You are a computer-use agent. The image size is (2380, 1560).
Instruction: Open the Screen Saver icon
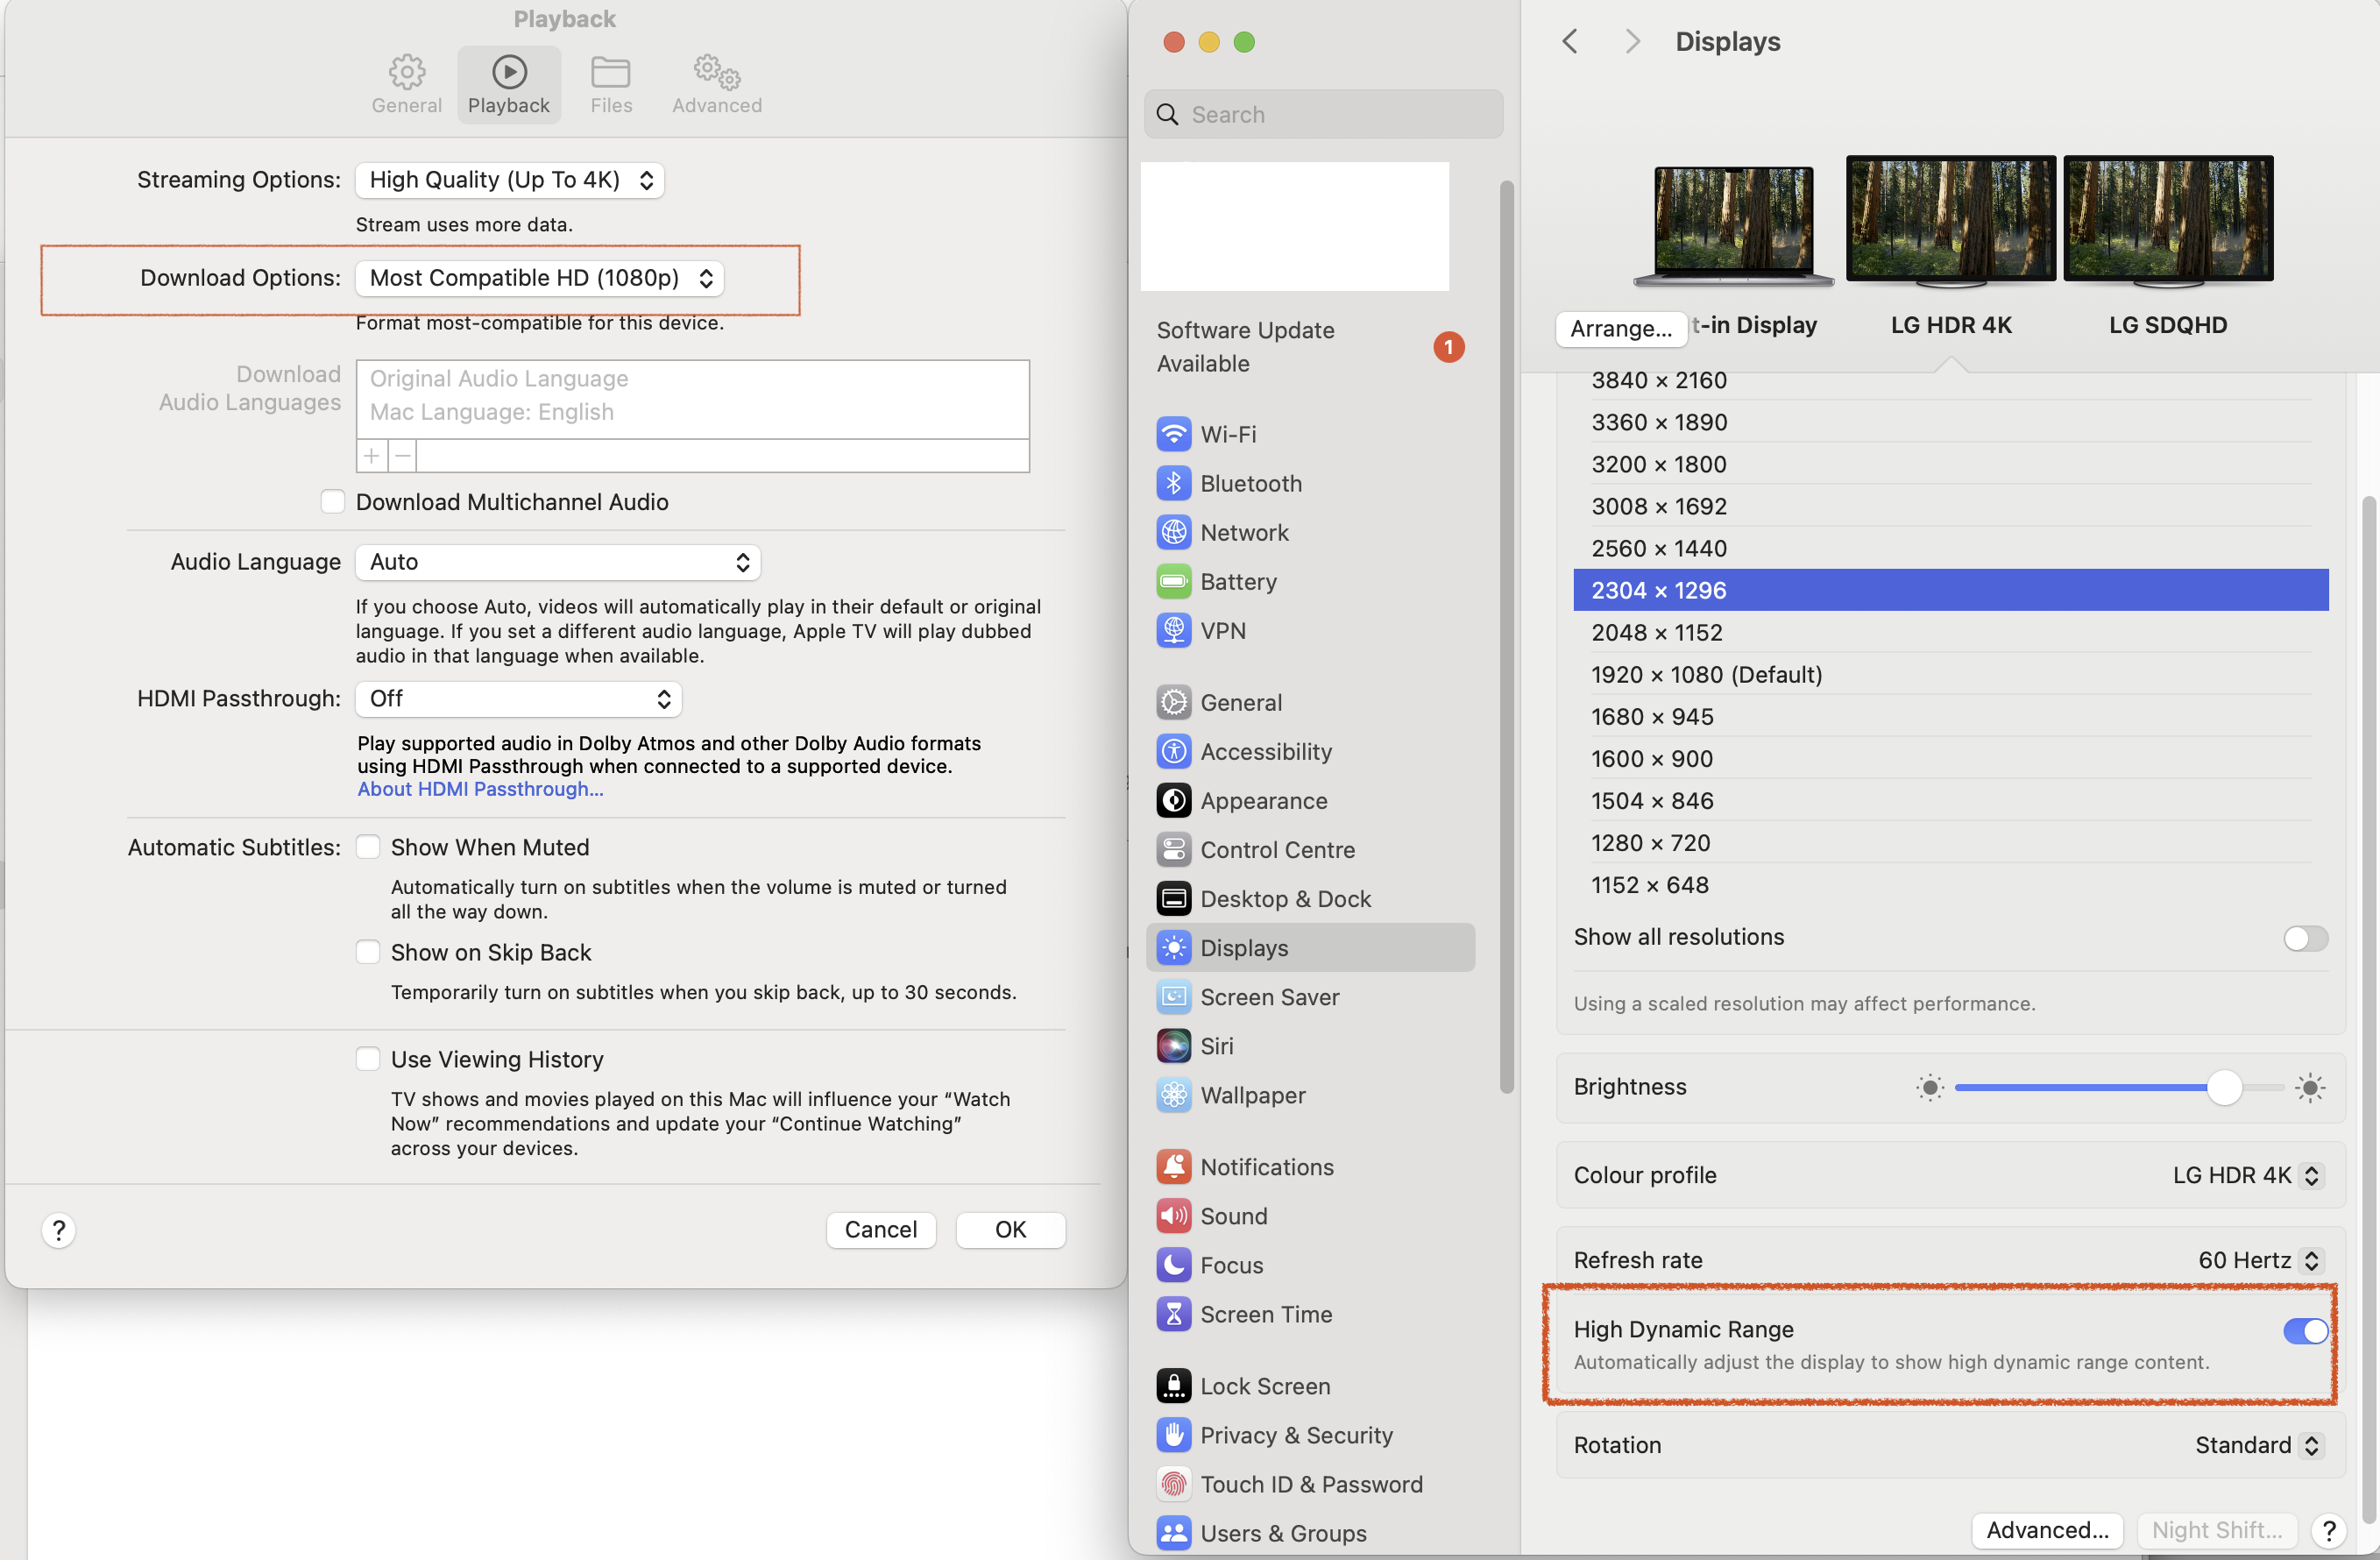point(1173,997)
